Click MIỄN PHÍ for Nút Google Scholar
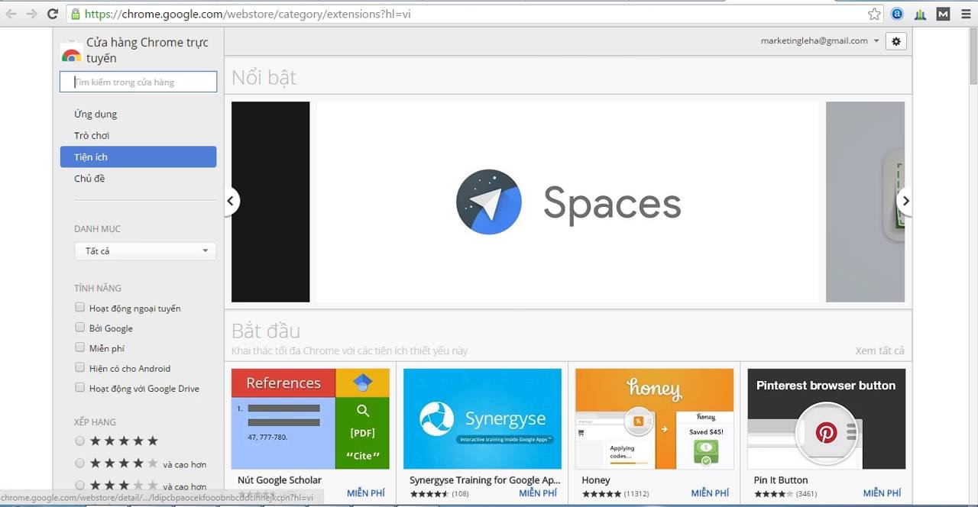The image size is (978, 507). pyautogui.click(x=366, y=493)
